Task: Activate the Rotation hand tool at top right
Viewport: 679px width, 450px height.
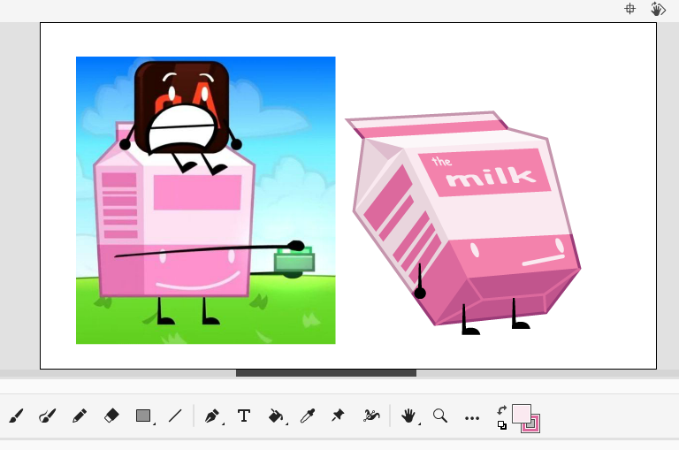Action: [658, 9]
